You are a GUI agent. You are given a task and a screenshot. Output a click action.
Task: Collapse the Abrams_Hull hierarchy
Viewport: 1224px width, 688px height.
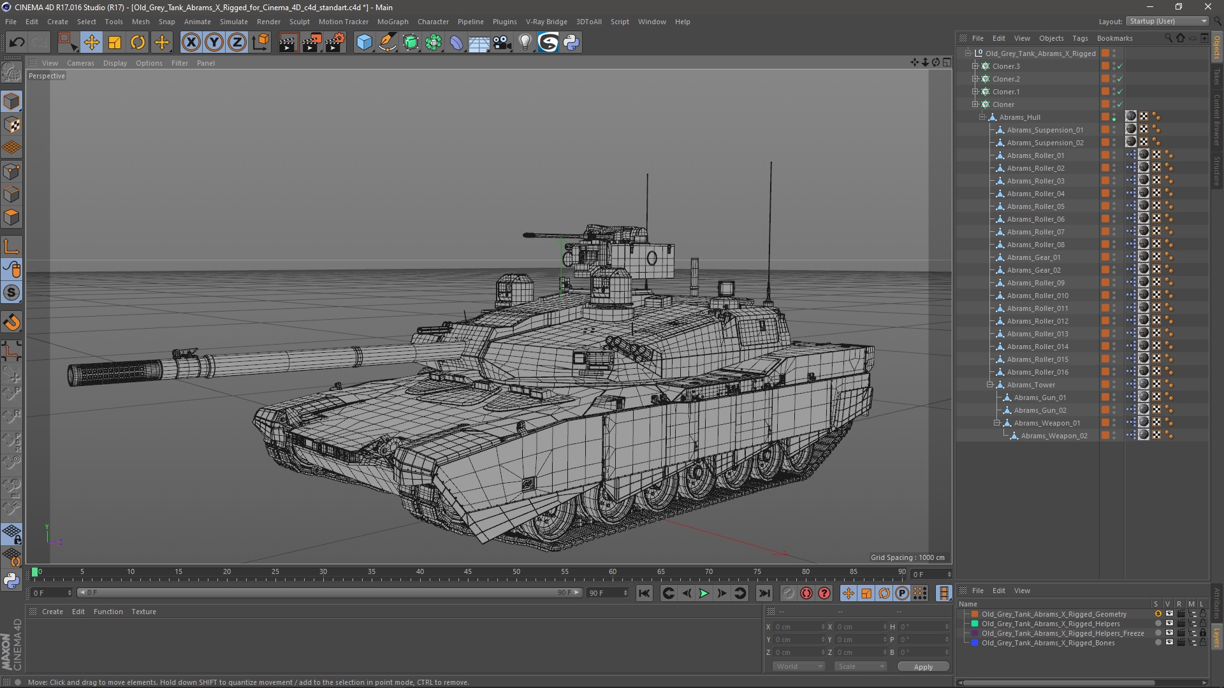pyautogui.click(x=982, y=117)
